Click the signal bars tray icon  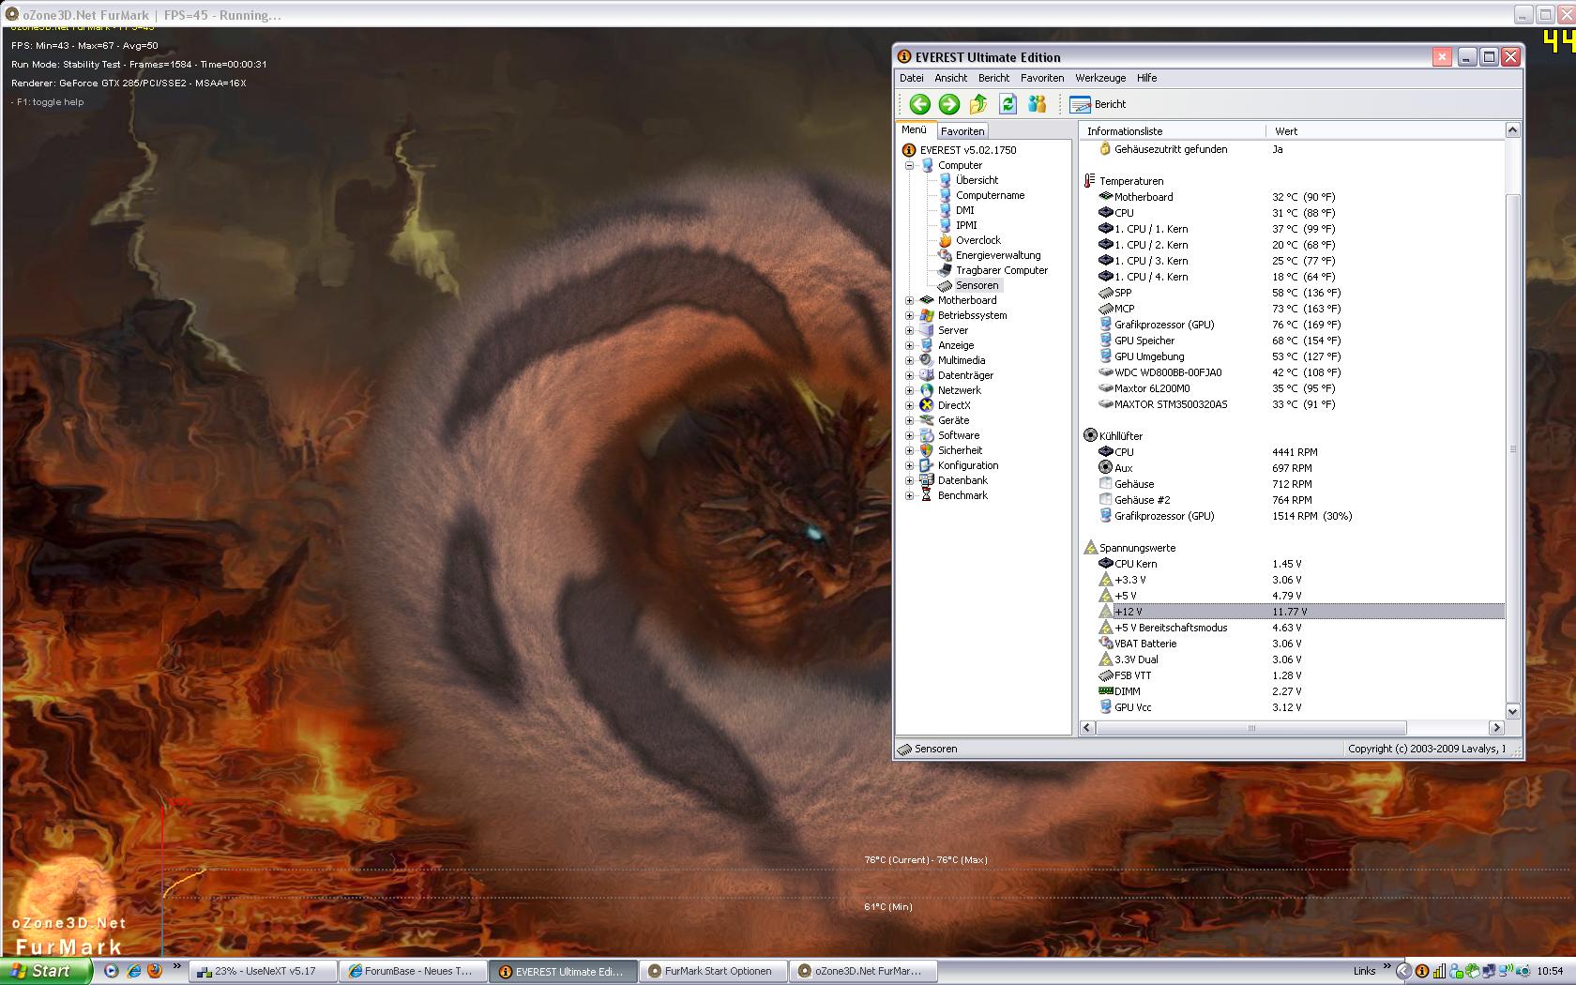click(x=1439, y=971)
